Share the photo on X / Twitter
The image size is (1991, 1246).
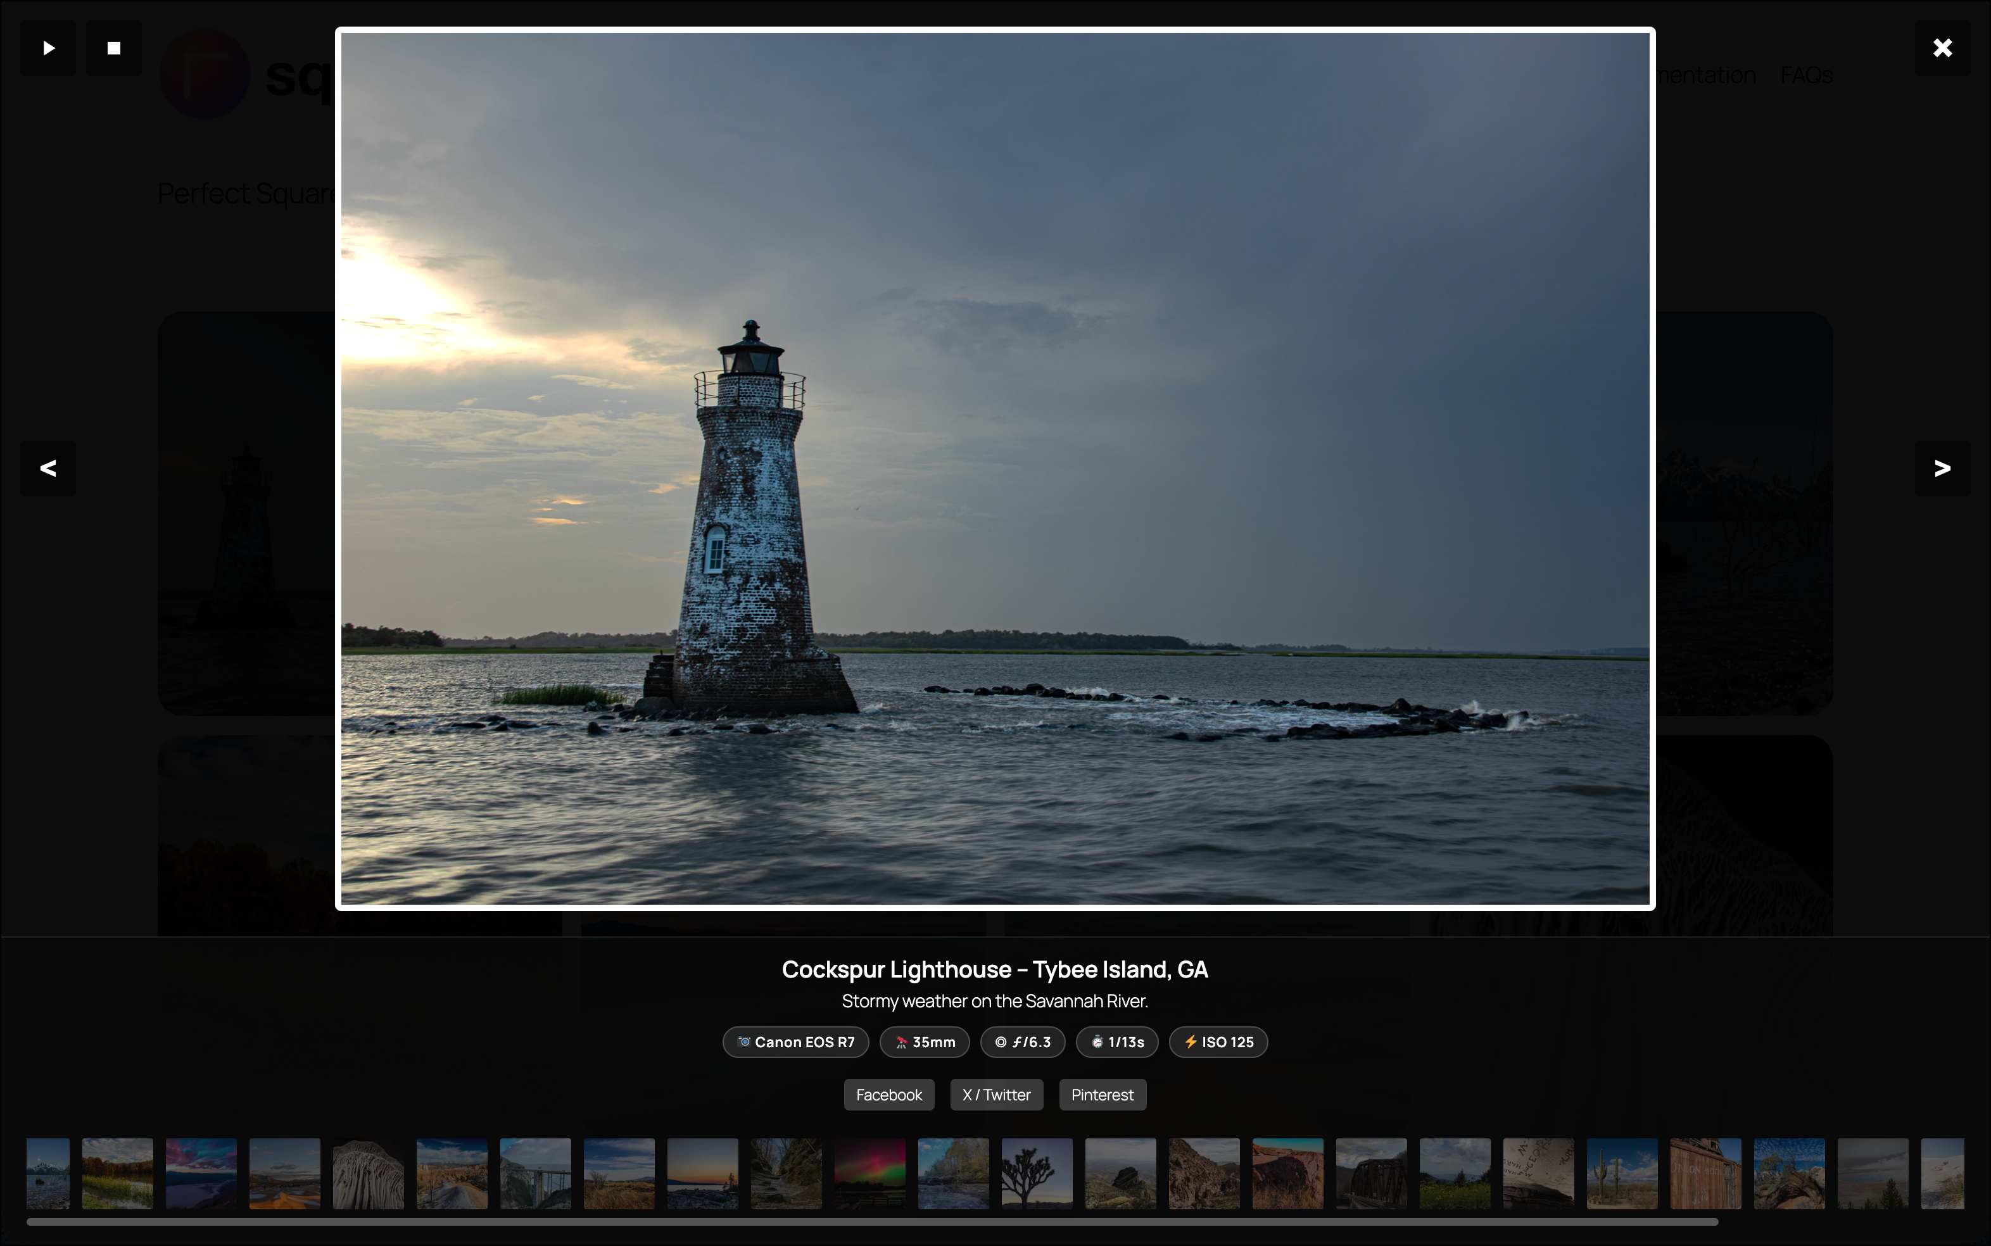[x=996, y=1095]
